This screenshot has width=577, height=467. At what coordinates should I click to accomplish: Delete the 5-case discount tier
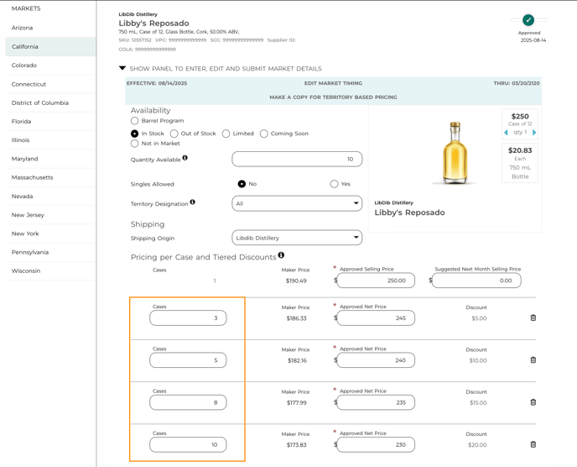(x=533, y=359)
